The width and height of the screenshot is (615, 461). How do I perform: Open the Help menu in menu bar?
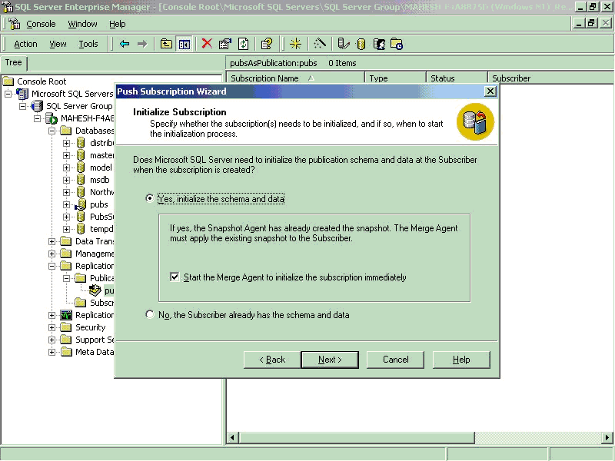coord(118,24)
